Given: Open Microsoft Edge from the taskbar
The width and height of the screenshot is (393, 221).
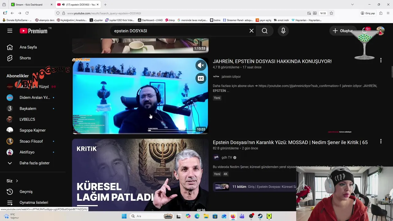Looking at the screenshot, I should [x=197, y=216].
